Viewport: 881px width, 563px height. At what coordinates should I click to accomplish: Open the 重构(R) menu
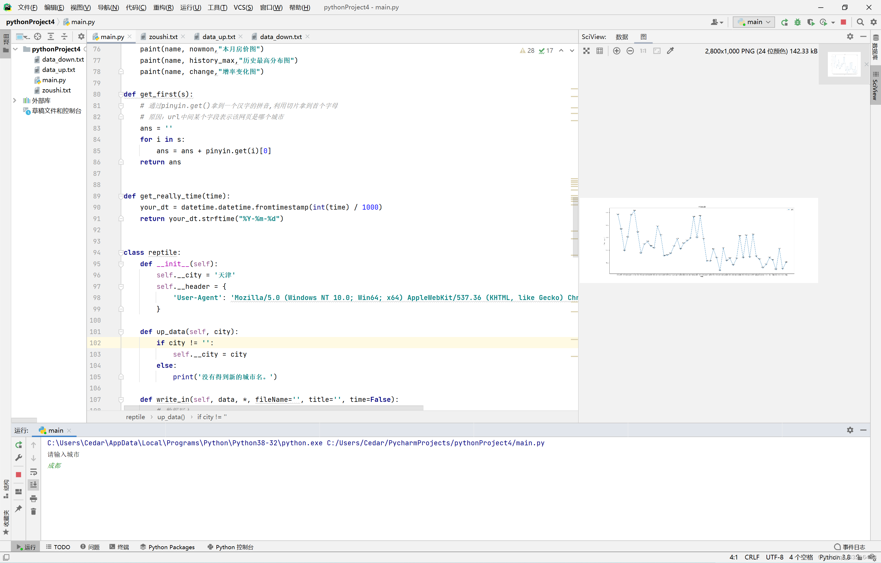click(x=163, y=7)
